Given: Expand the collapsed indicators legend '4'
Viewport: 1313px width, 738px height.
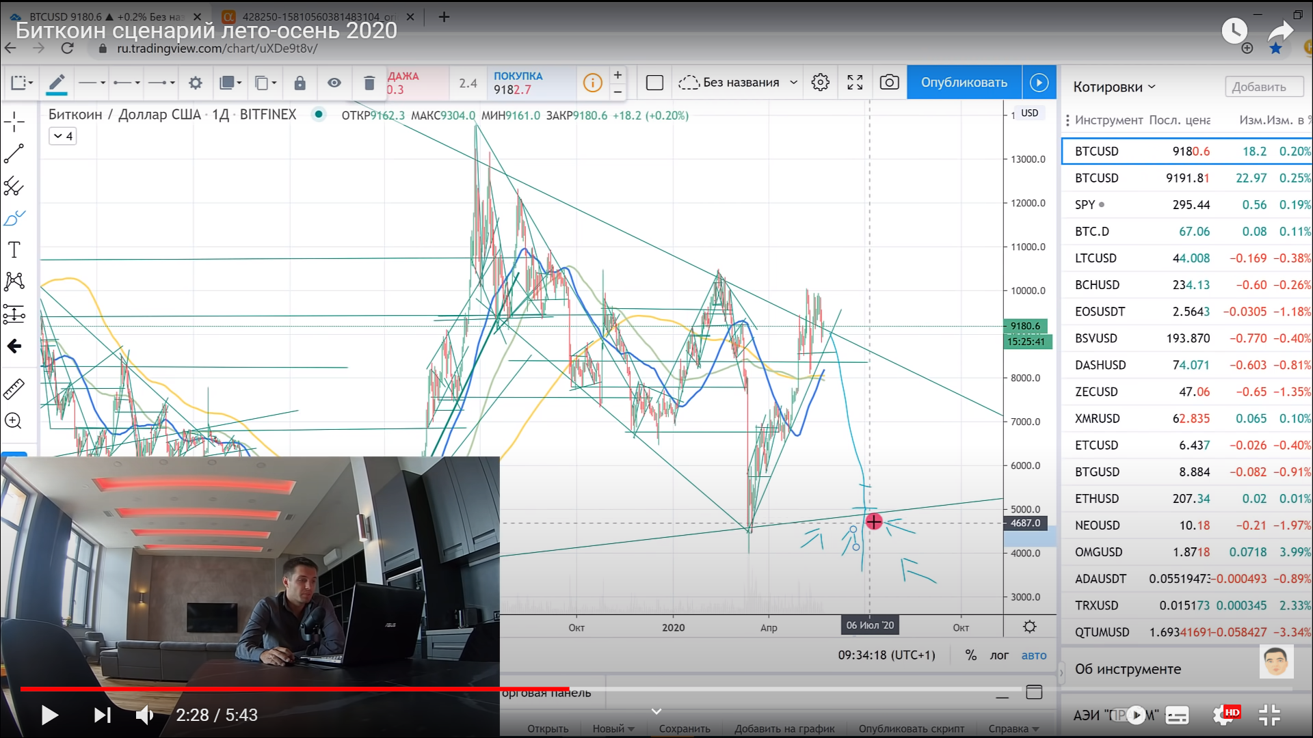Looking at the screenshot, I should 63,136.
